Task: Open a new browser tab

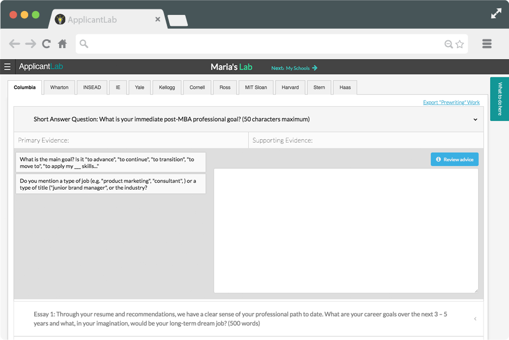Action: (x=177, y=20)
